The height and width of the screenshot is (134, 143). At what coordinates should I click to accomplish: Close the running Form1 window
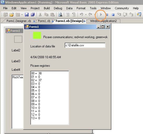point(108,27)
